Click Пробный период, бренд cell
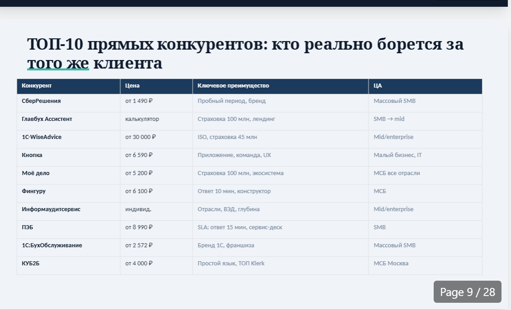The image size is (511, 310). tap(280, 103)
